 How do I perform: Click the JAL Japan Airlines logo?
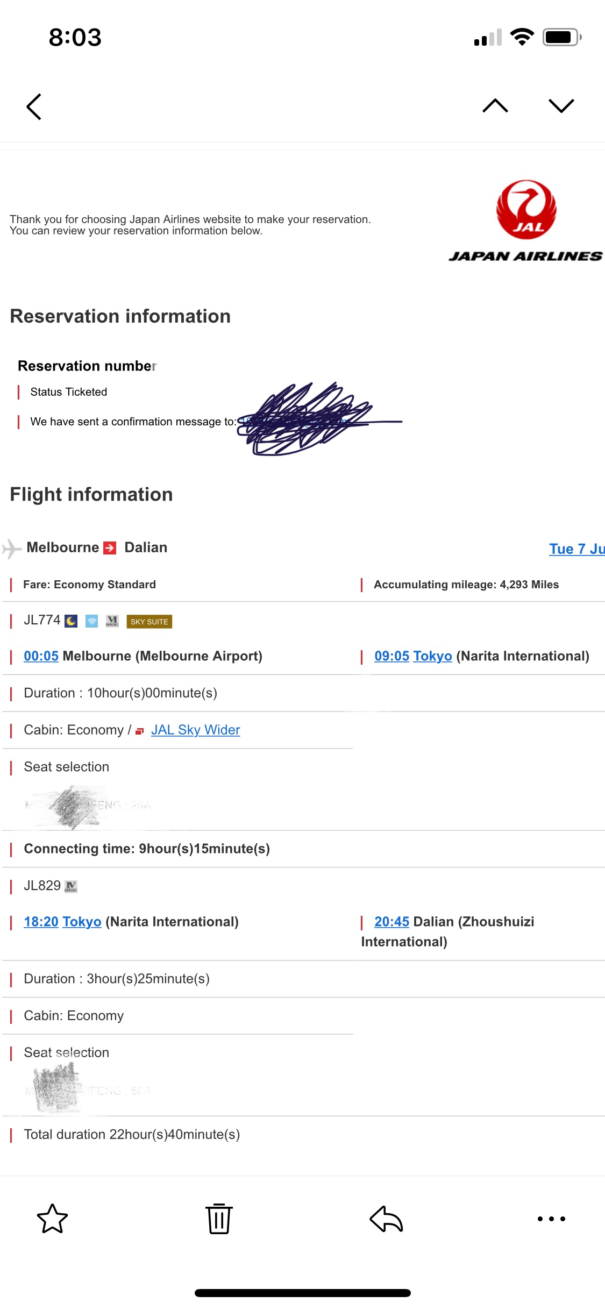point(525,221)
